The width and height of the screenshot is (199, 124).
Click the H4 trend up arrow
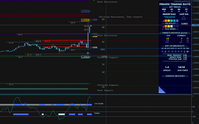[x=179, y=11]
